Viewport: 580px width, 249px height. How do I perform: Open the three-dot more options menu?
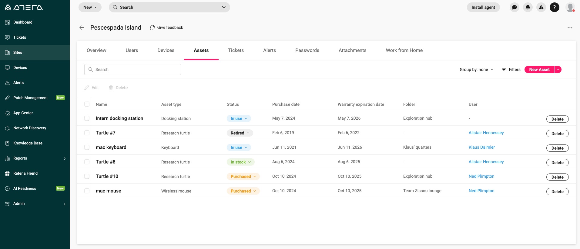(570, 28)
